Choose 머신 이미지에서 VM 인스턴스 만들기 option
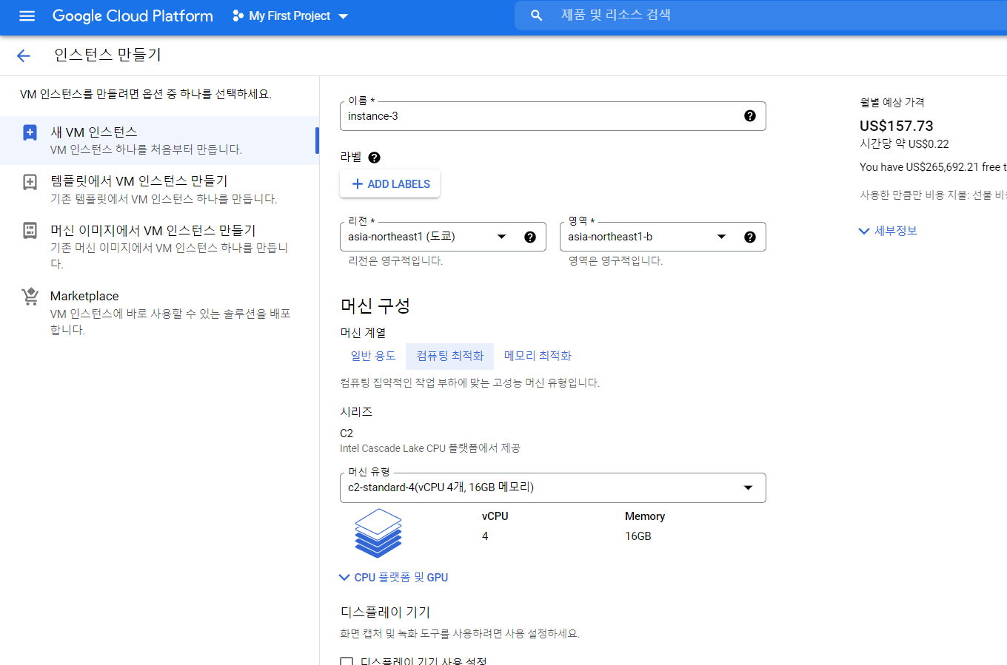 click(x=159, y=247)
